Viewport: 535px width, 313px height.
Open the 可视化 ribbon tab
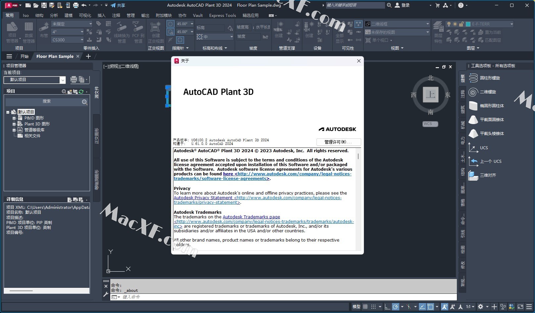[x=85, y=15]
